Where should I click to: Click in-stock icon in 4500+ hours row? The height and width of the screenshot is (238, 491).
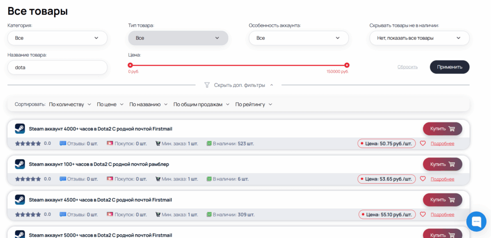tap(209, 214)
